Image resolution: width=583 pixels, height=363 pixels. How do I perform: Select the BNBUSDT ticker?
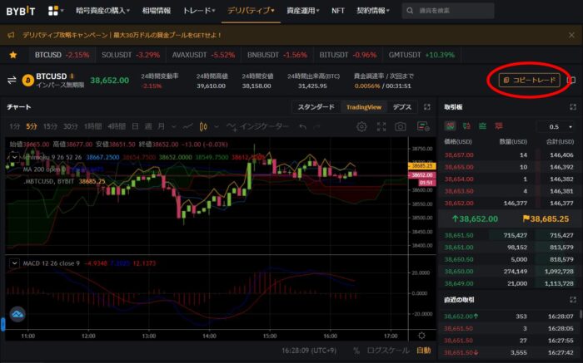pyautogui.click(x=277, y=55)
